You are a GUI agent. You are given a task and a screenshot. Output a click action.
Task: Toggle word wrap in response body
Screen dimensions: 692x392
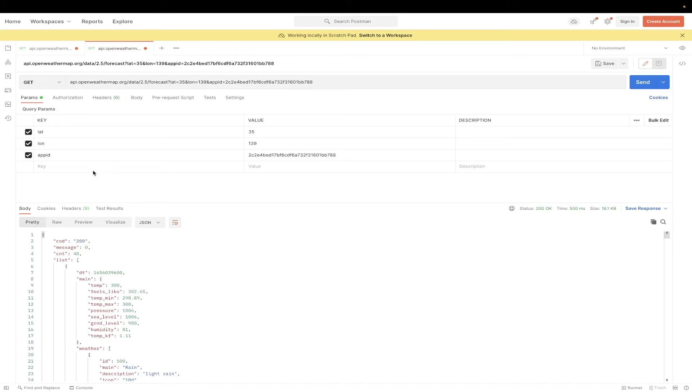tap(175, 223)
